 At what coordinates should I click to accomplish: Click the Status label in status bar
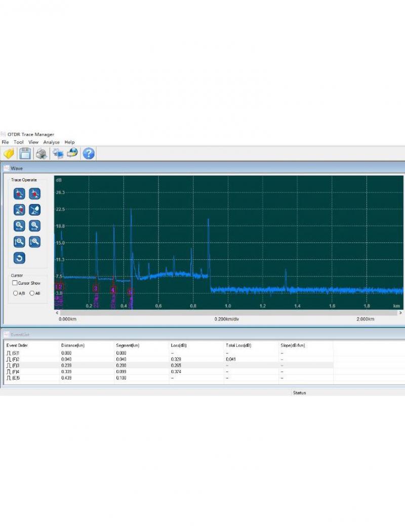pos(299,393)
